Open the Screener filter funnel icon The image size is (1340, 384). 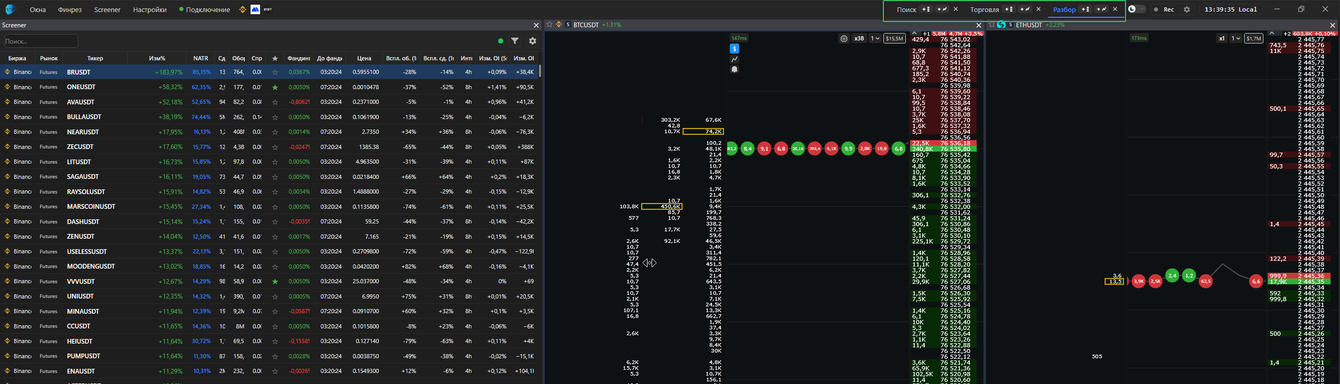[515, 41]
